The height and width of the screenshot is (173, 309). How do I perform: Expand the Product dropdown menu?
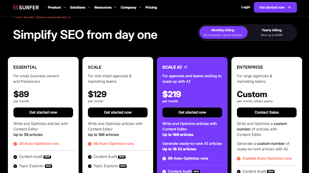coord(57,8)
